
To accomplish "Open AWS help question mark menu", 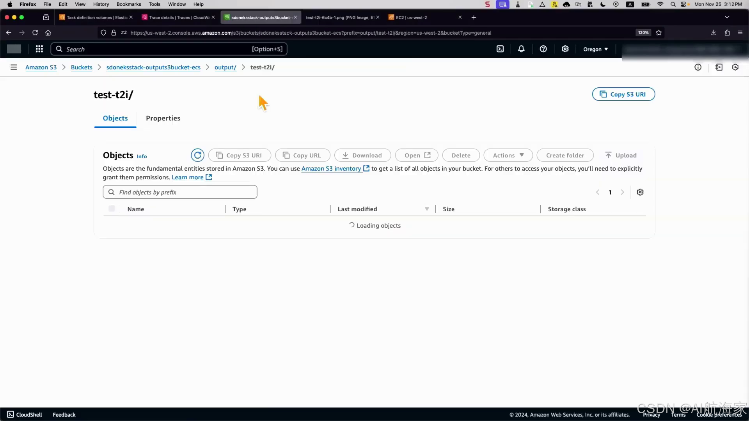I will [543, 49].
